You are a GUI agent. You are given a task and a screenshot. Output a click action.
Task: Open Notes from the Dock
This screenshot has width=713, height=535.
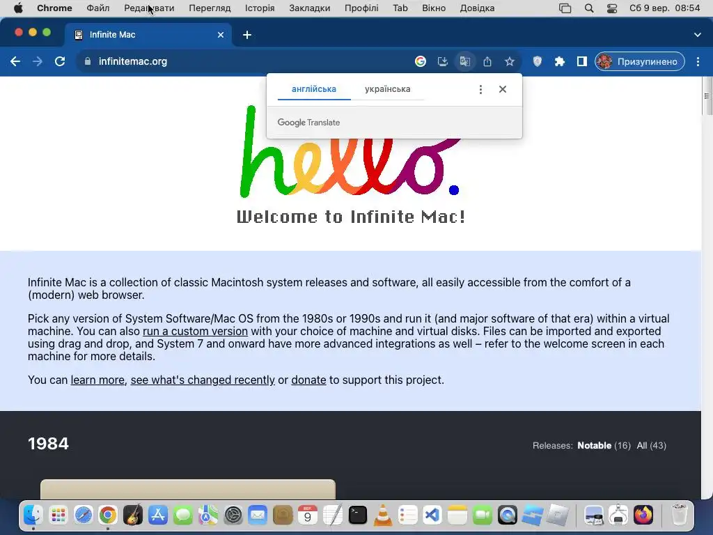(457, 515)
